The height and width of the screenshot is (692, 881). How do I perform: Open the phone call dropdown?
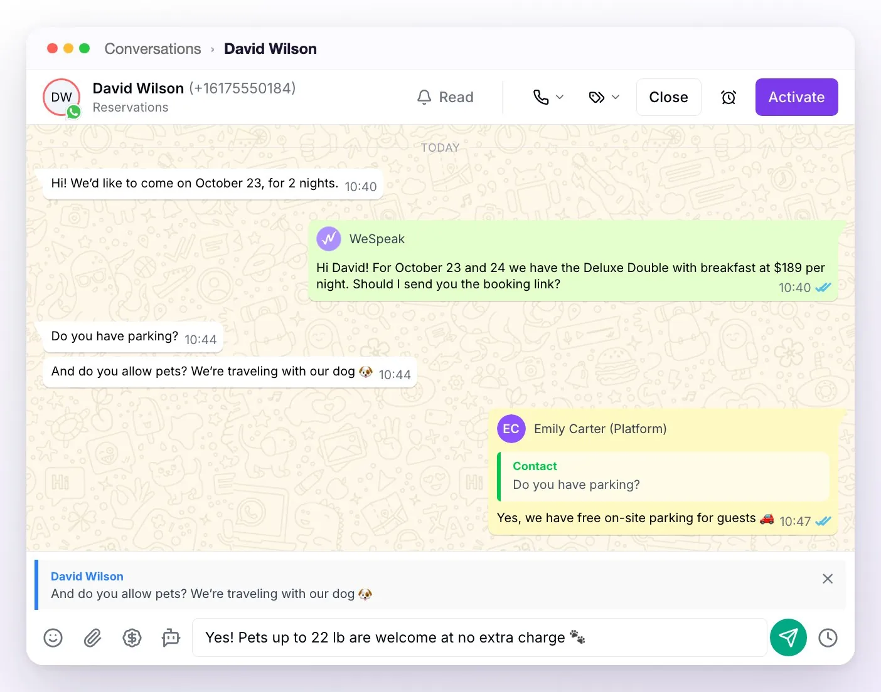[548, 97]
